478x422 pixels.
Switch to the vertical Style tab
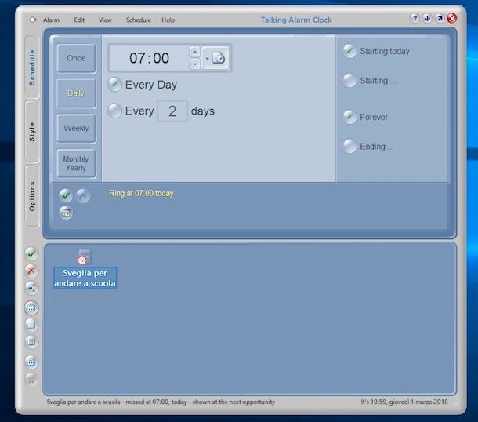pos(32,132)
